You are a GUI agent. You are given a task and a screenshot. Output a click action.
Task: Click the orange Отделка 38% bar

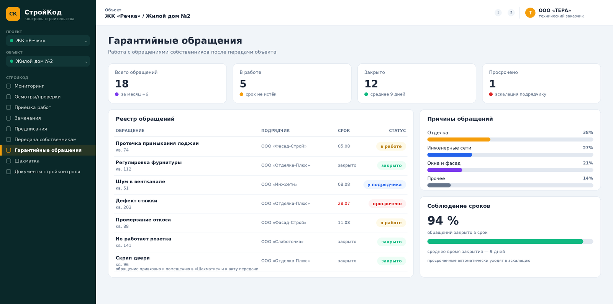tap(459, 139)
